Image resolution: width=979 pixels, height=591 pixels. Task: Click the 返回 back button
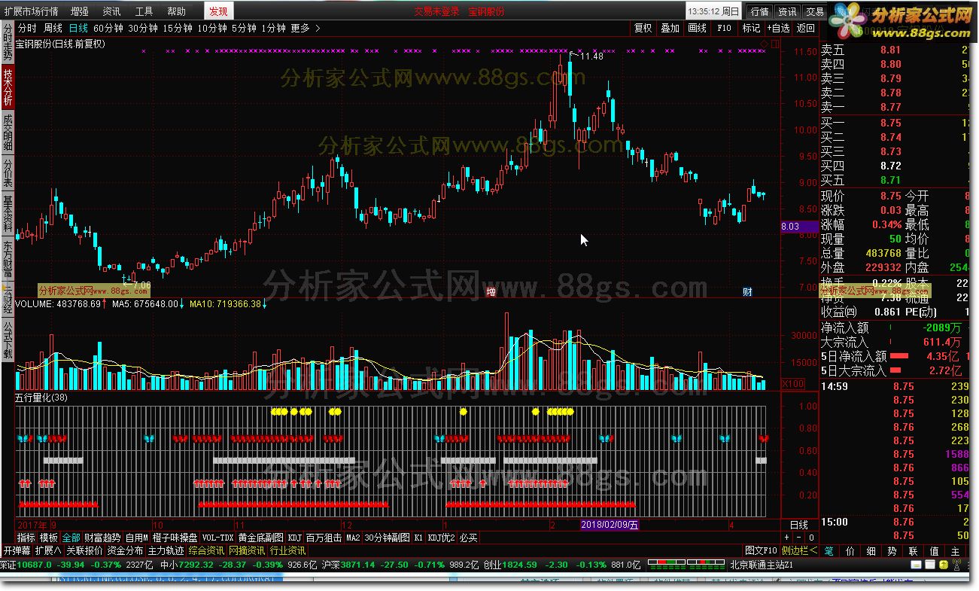coord(806,28)
